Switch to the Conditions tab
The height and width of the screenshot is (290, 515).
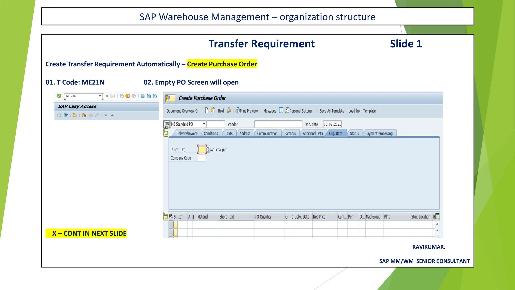point(211,134)
